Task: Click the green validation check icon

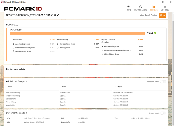Action: pos(155,33)
